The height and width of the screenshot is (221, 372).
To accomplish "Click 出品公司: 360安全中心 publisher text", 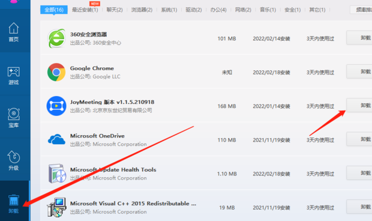I will [95, 43].
